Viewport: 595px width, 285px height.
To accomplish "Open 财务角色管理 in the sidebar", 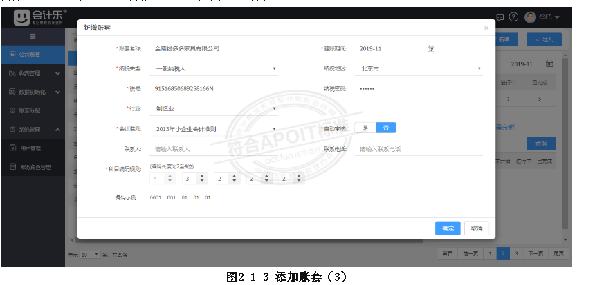I will point(33,167).
